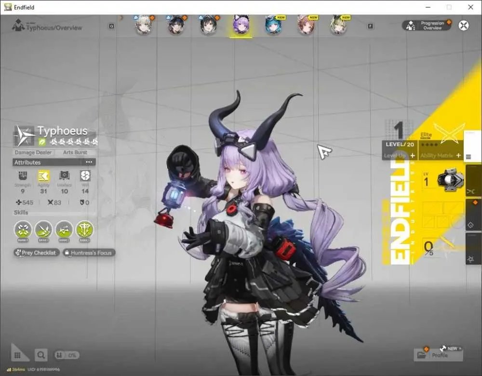The width and height of the screenshot is (482, 376).
Task: Close the operator screen with the round X button
Action: (x=464, y=25)
